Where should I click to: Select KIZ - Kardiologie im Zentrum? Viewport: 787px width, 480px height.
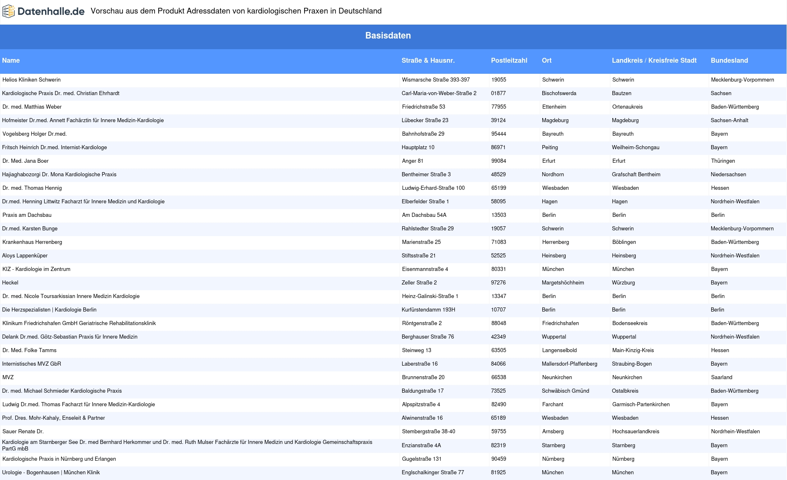[x=36, y=269]
